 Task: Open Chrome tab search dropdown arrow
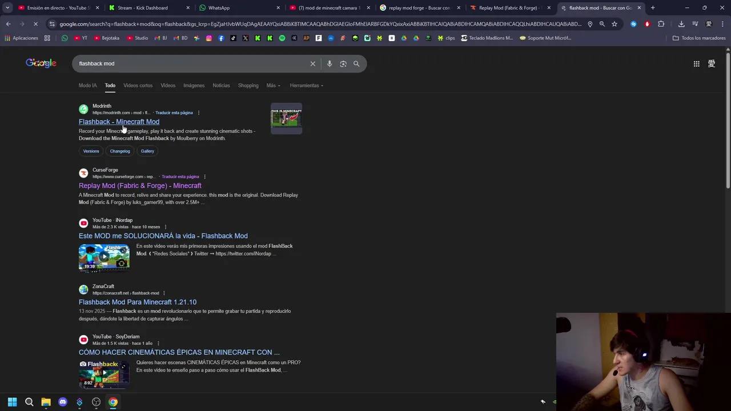tap(7, 8)
